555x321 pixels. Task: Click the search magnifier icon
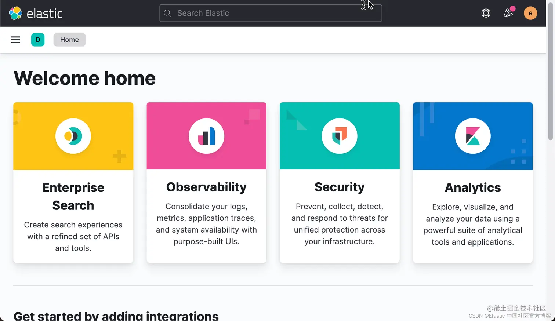167,13
